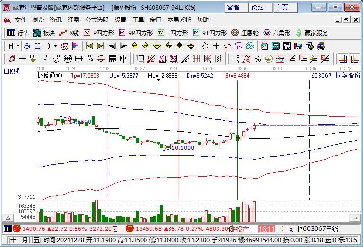Screen dimensions: 363x247
Task: Select the zigzag wave line tool
Action: click(x=228, y=46)
